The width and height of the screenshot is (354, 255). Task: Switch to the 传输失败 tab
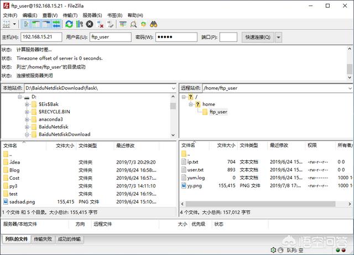tap(43, 239)
